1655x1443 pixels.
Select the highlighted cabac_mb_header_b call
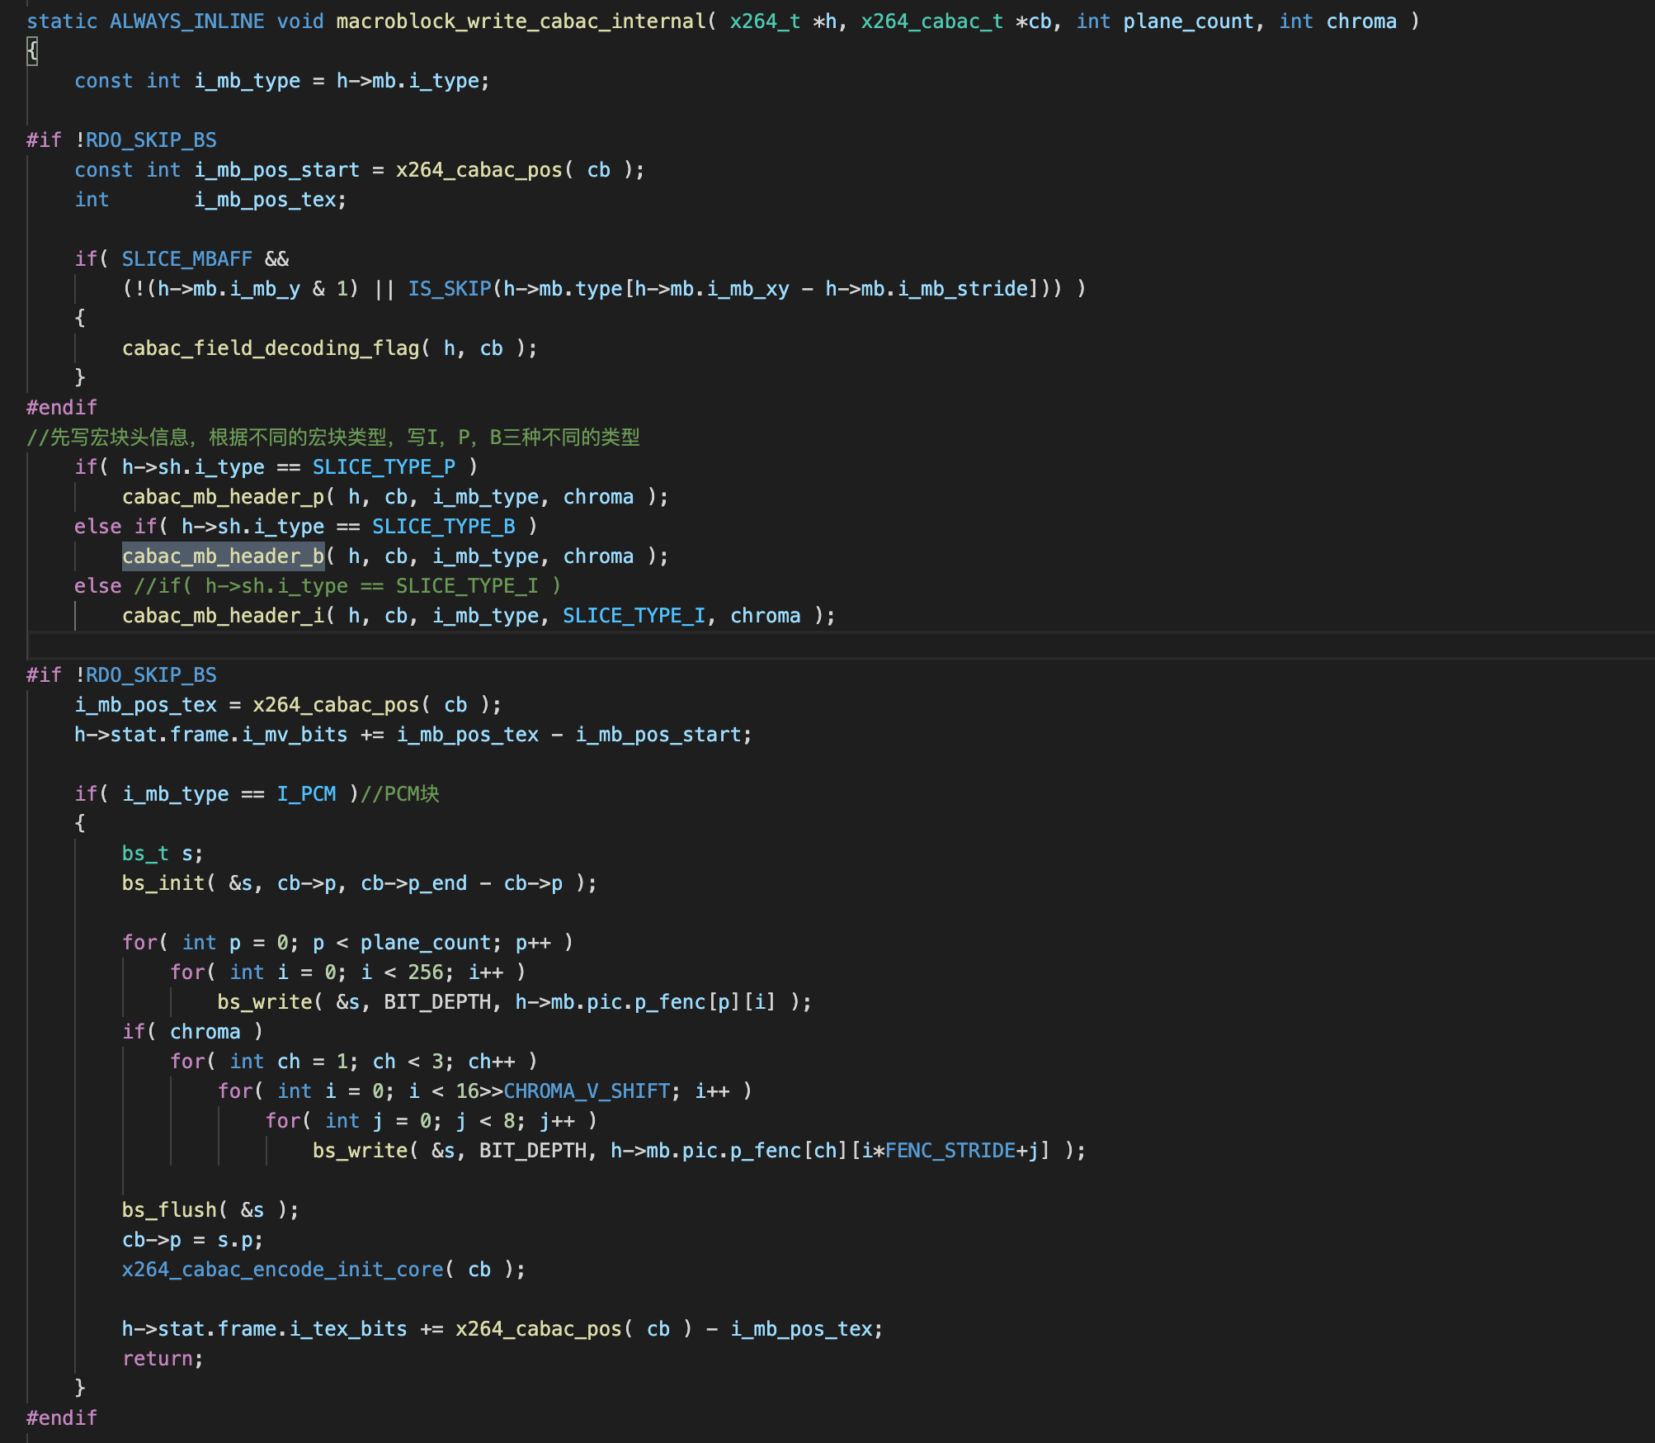tap(223, 556)
